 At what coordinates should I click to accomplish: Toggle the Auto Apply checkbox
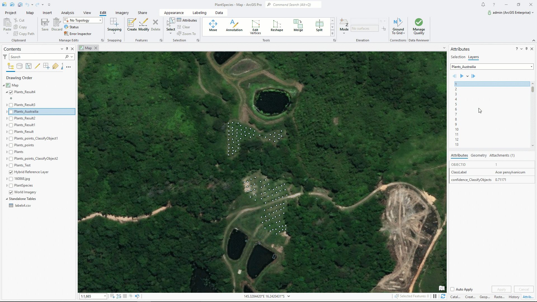(452, 289)
